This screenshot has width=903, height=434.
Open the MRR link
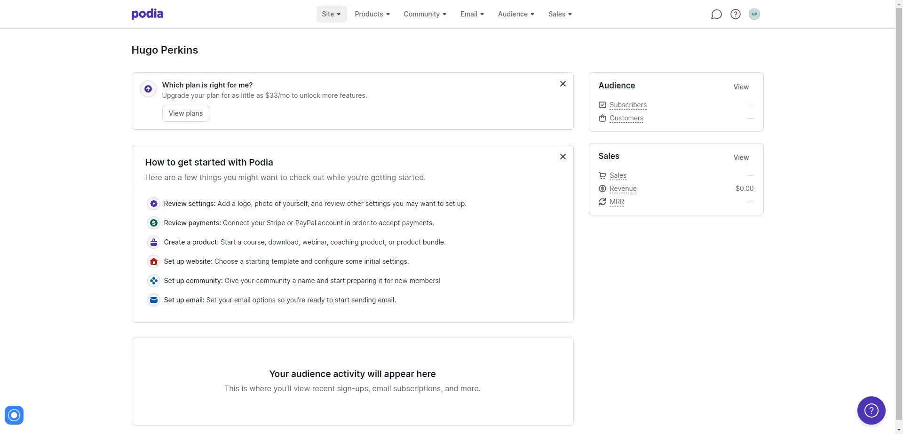[x=617, y=202]
